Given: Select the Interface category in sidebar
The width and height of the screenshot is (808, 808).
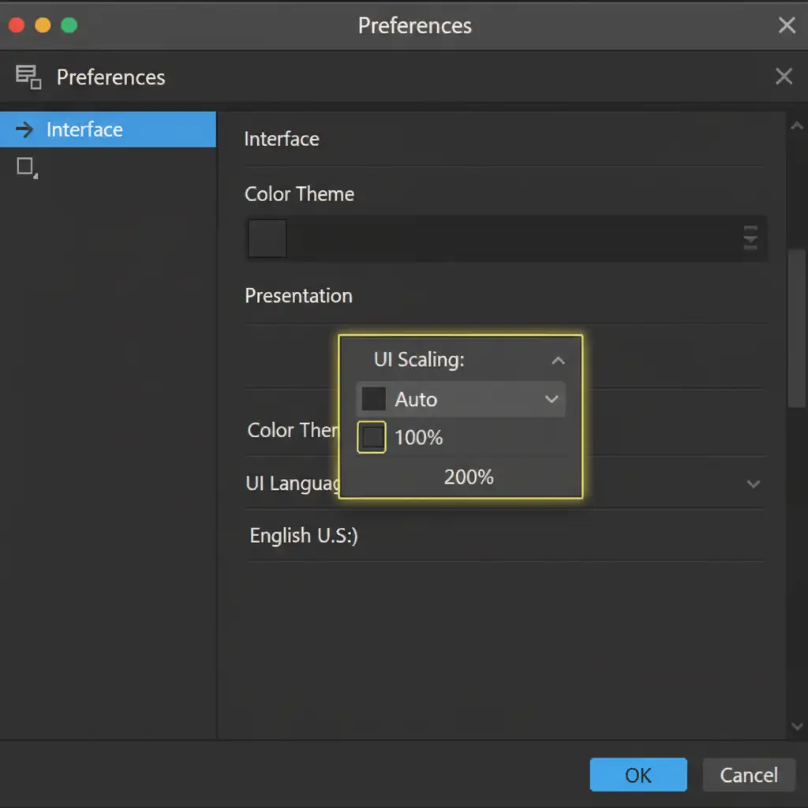Looking at the screenshot, I should [x=108, y=129].
